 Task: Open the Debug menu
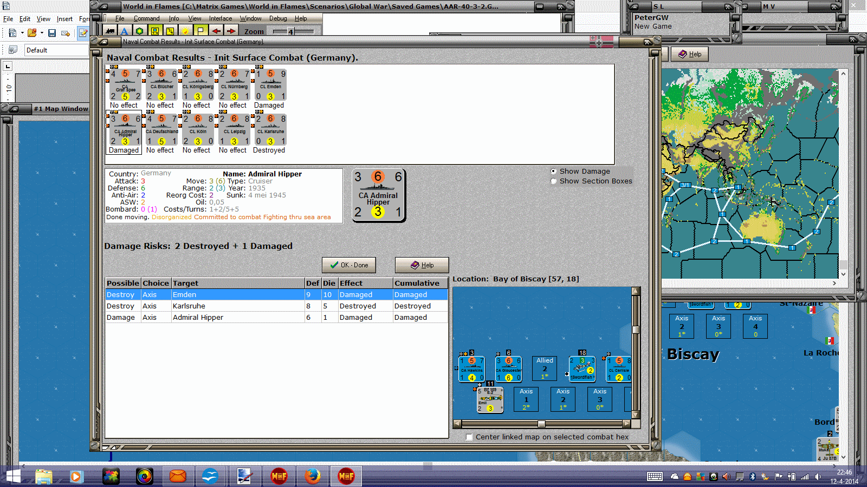278,18
